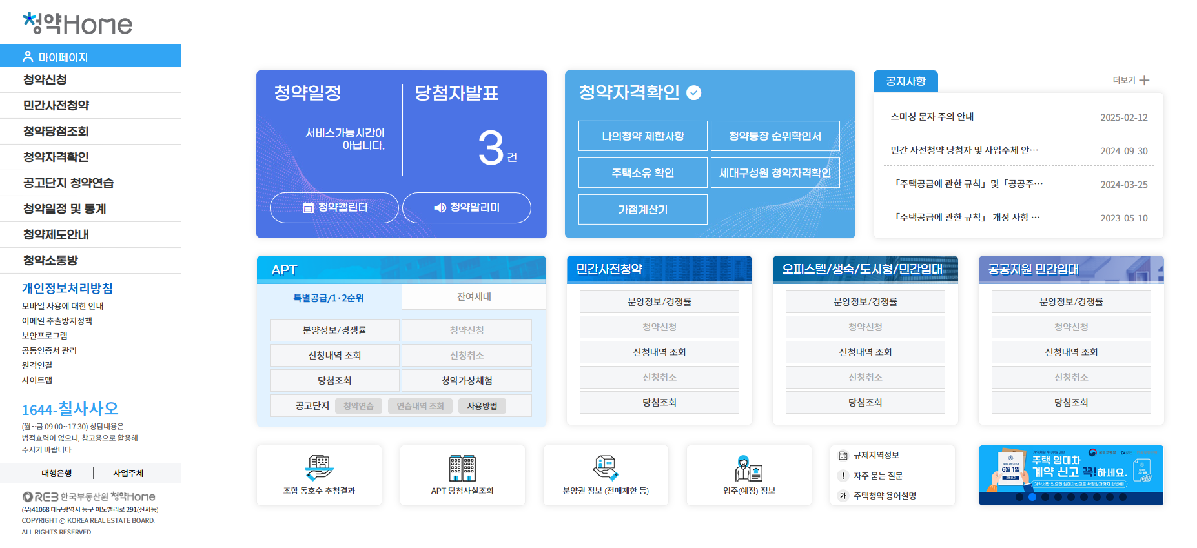Open 모바일 사용에 대한 안내 link
Image resolution: width=1197 pixels, height=548 pixels.
coord(63,306)
